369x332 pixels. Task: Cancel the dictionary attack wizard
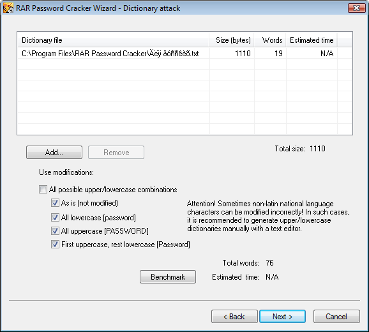pos(336,316)
